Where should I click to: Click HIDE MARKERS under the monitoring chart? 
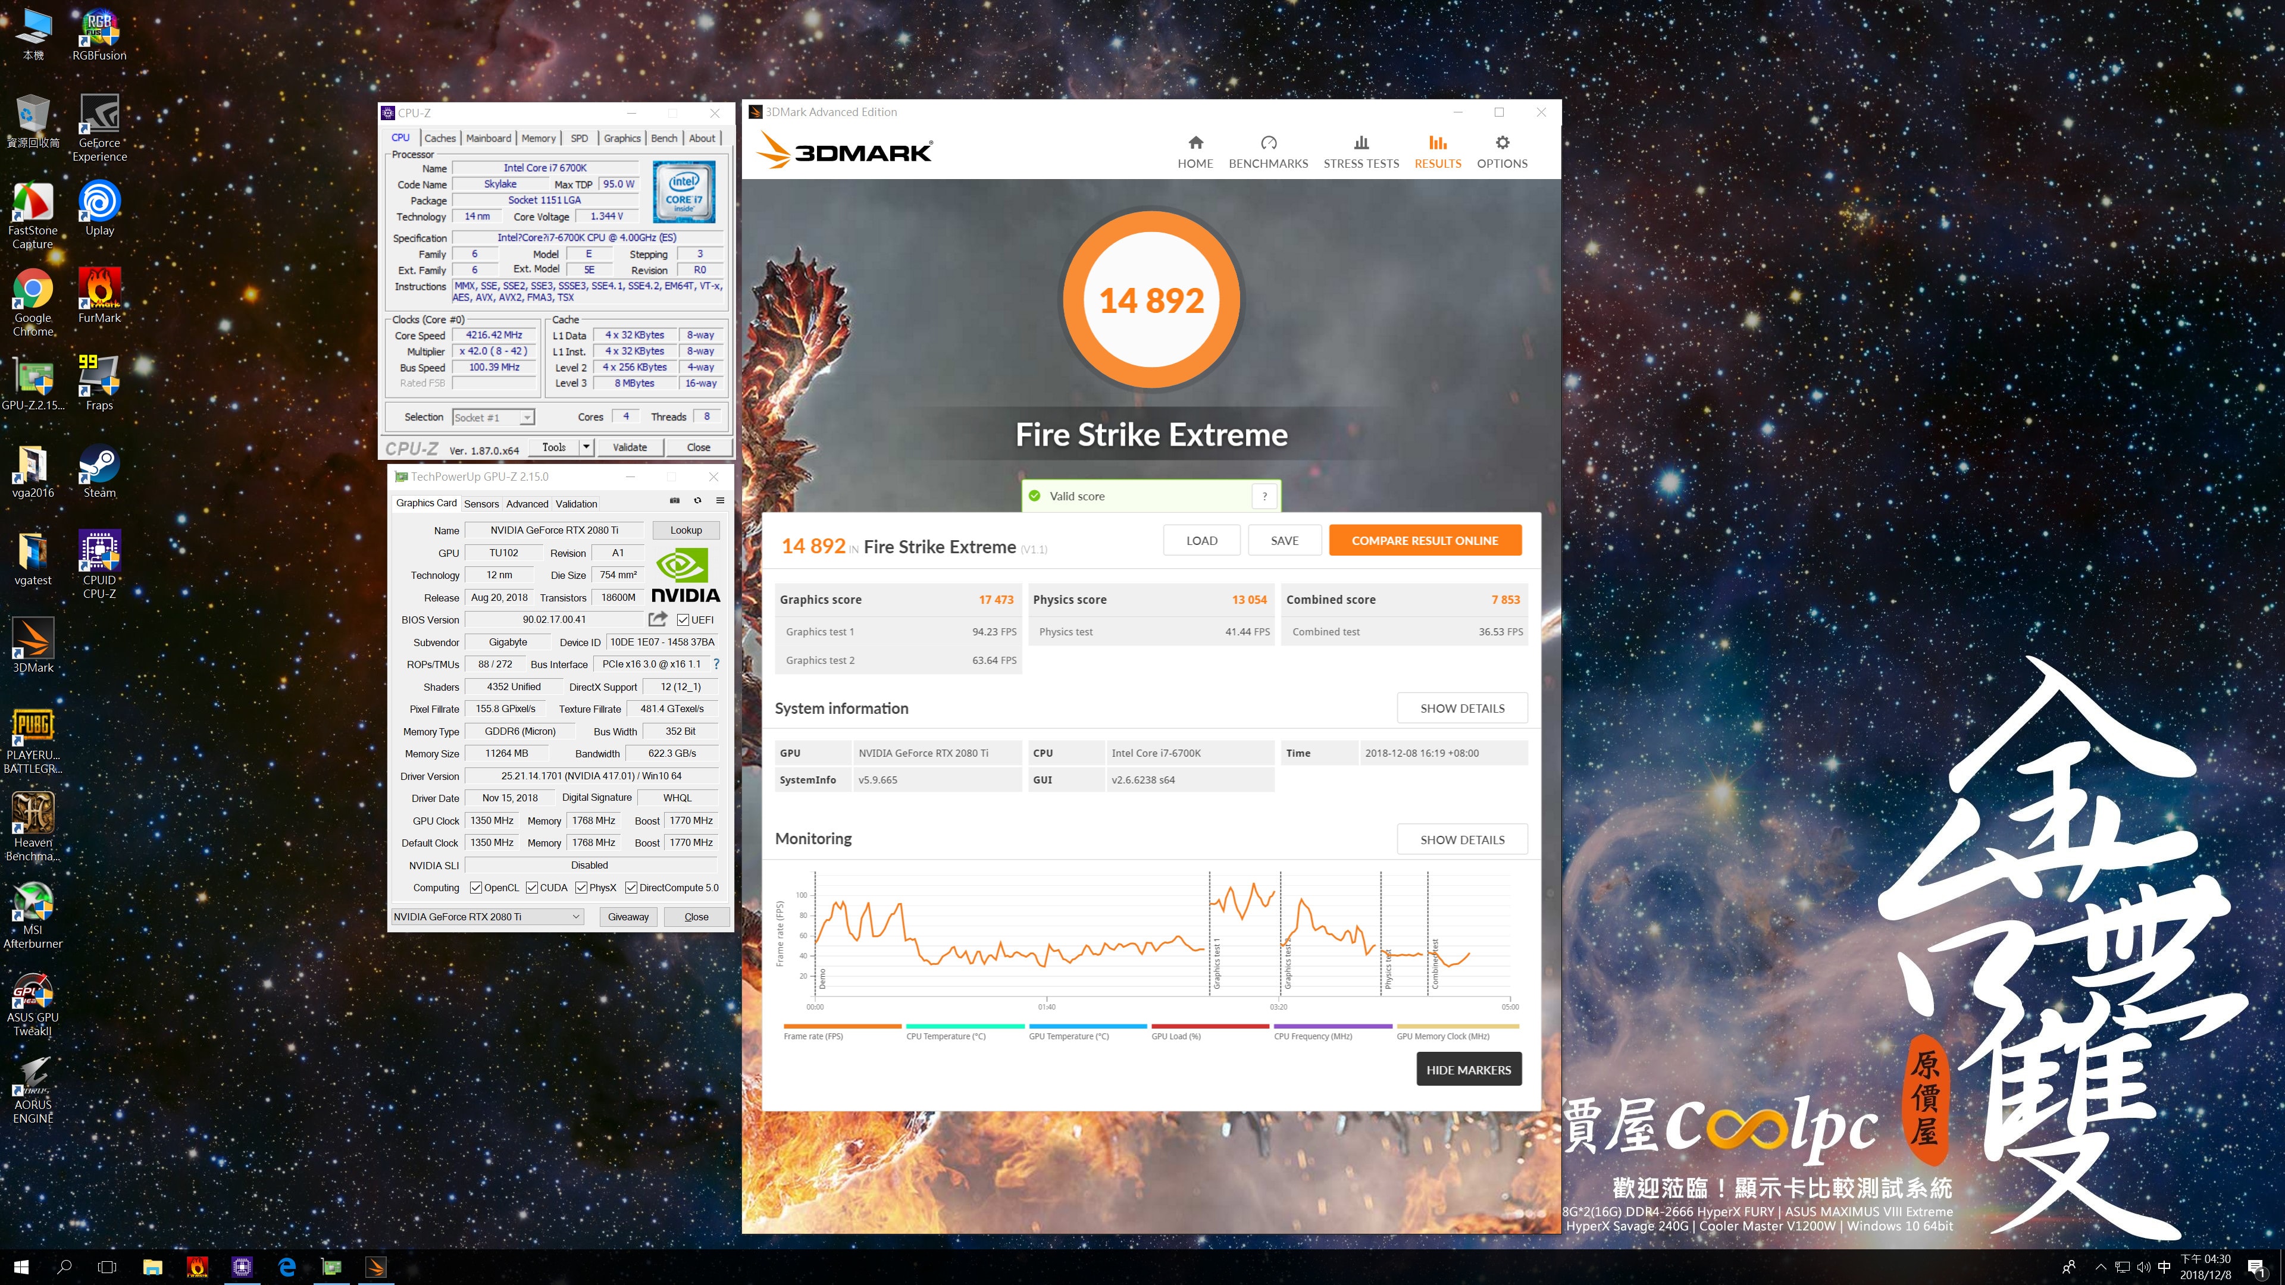pyautogui.click(x=1468, y=1070)
